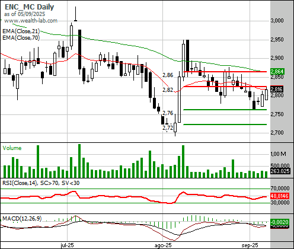
Task: Click the 2,82 level annotation
Action: [168, 90]
